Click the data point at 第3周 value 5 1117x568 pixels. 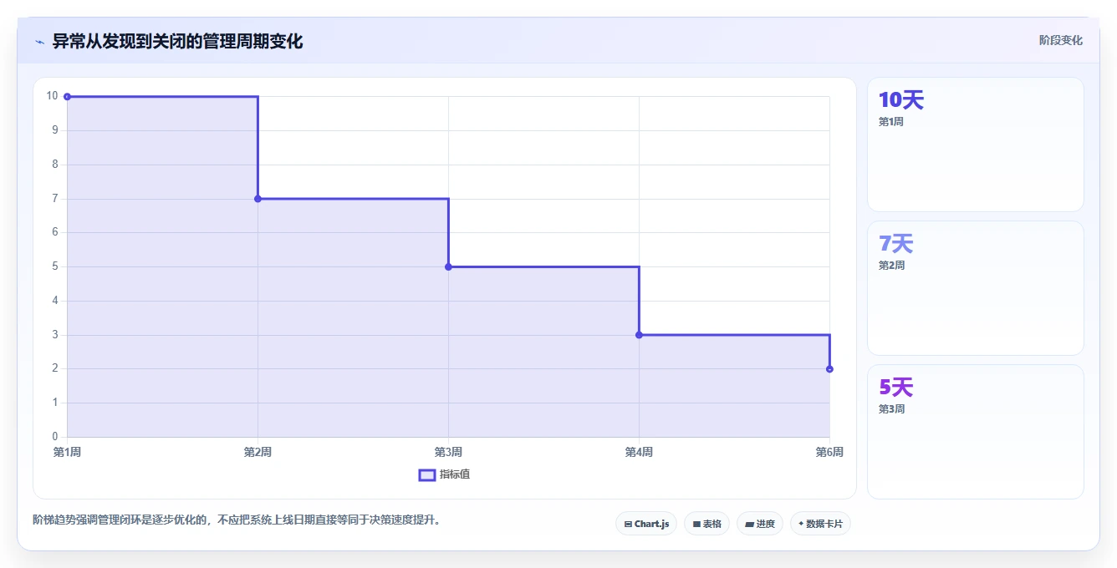(x=448, y=266)
